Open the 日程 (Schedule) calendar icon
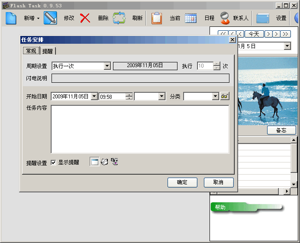 point(191,18)
